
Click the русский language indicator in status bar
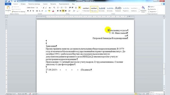click(x=35, y=94)
